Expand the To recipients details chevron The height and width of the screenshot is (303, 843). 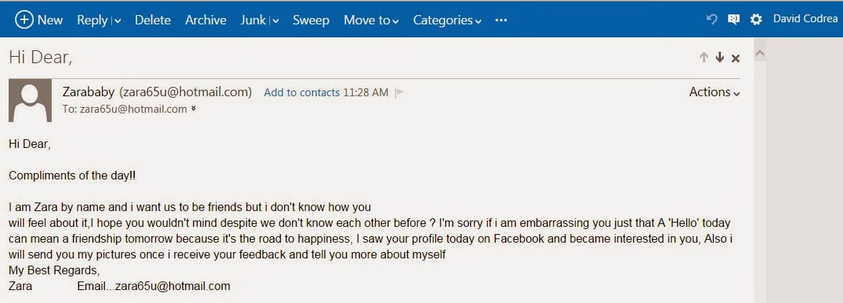pos(193,109)
